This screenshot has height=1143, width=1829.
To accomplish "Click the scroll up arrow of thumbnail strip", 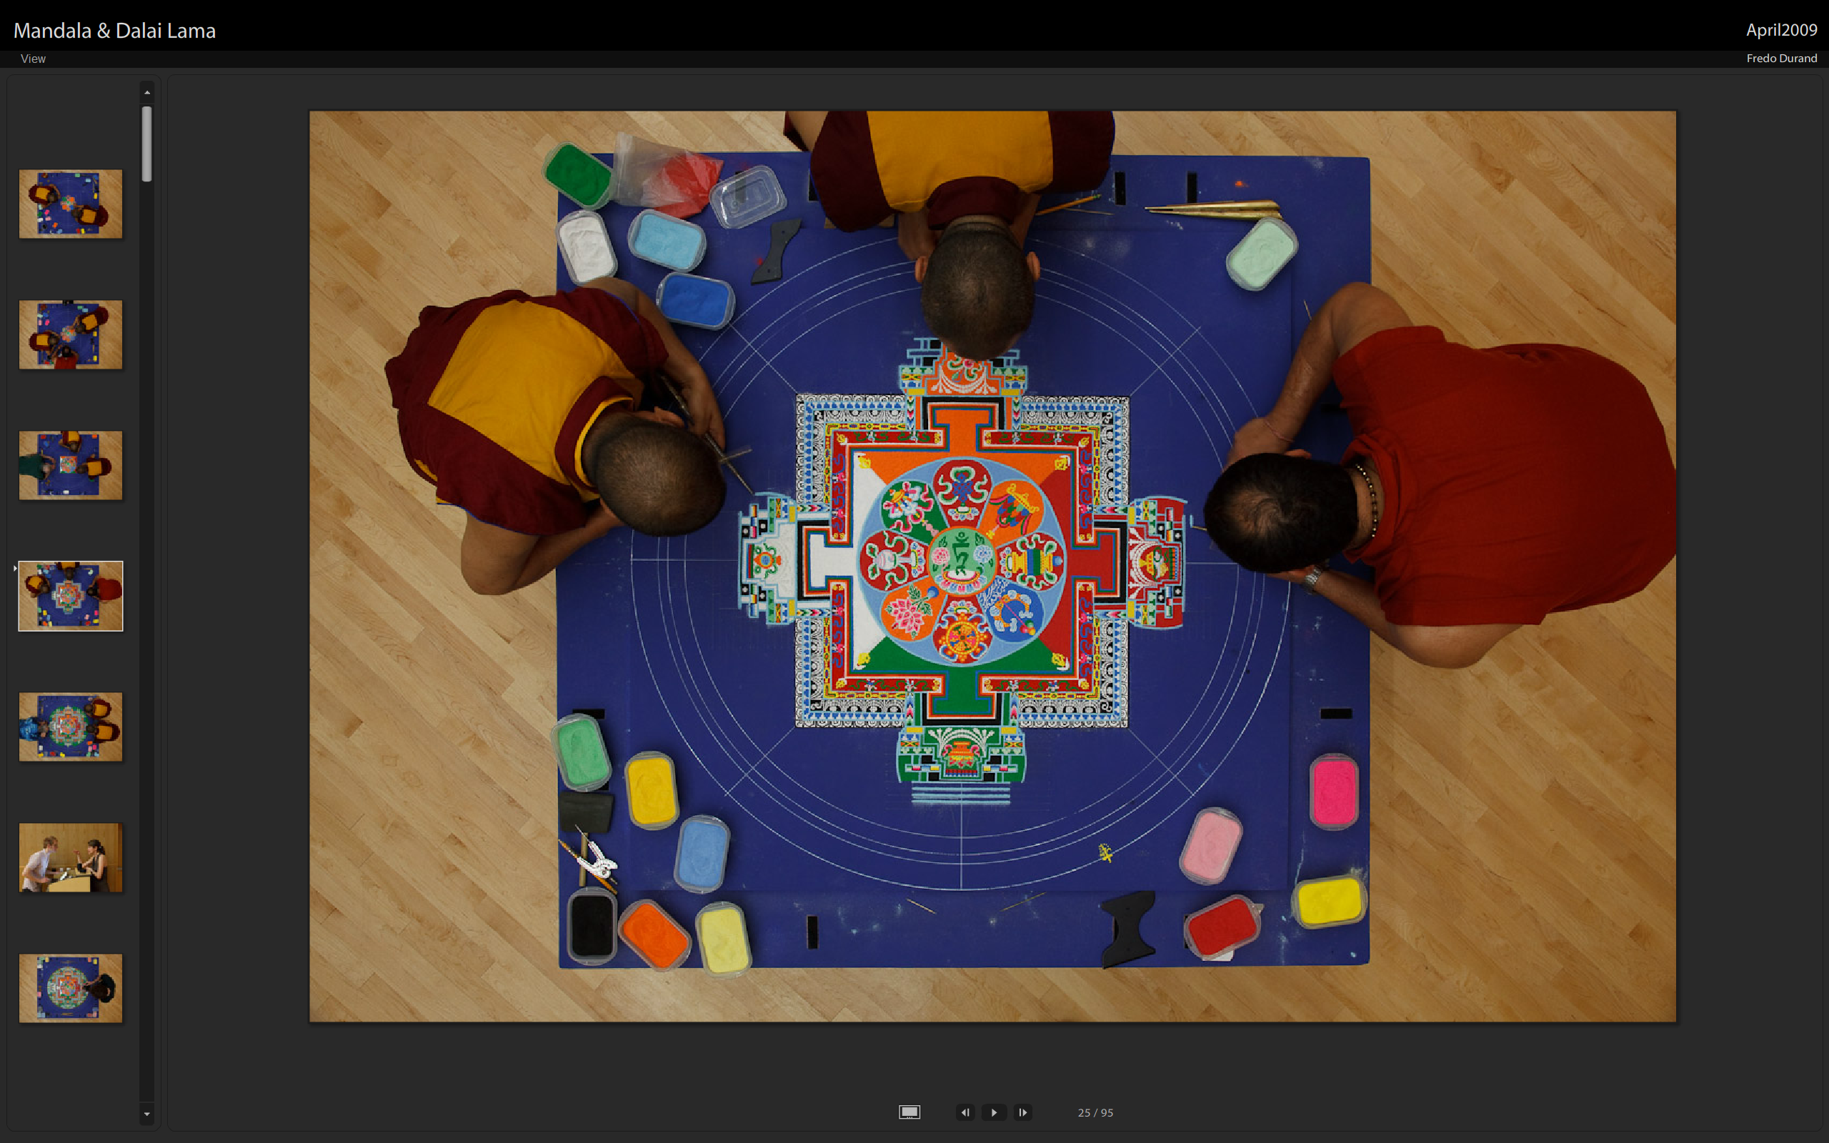I will coord(146,92).
